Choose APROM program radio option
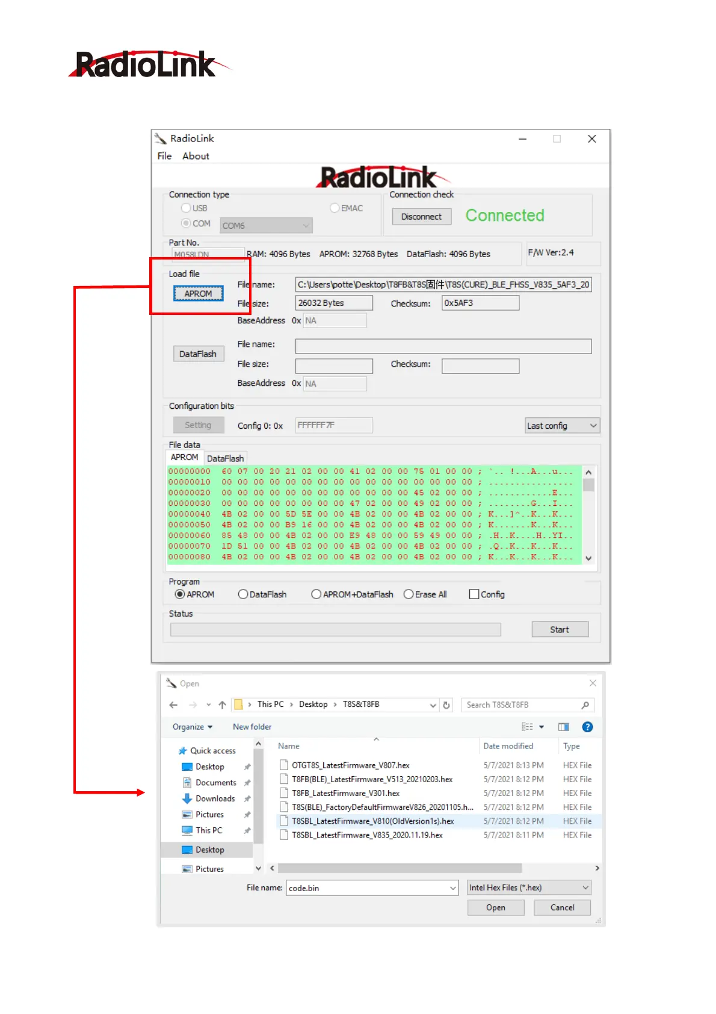Viewport: 716px width, 1014px height. pos(179,594)
